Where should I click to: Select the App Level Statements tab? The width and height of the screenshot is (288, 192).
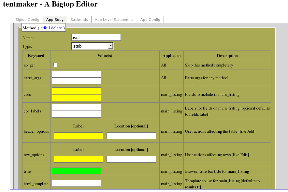click(114, 20)
